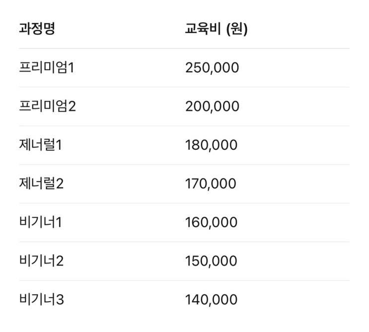Click the divider between 프리미엄2 and 제너럴1 rows
Screen dimensions: 369x332
[184, 126]
